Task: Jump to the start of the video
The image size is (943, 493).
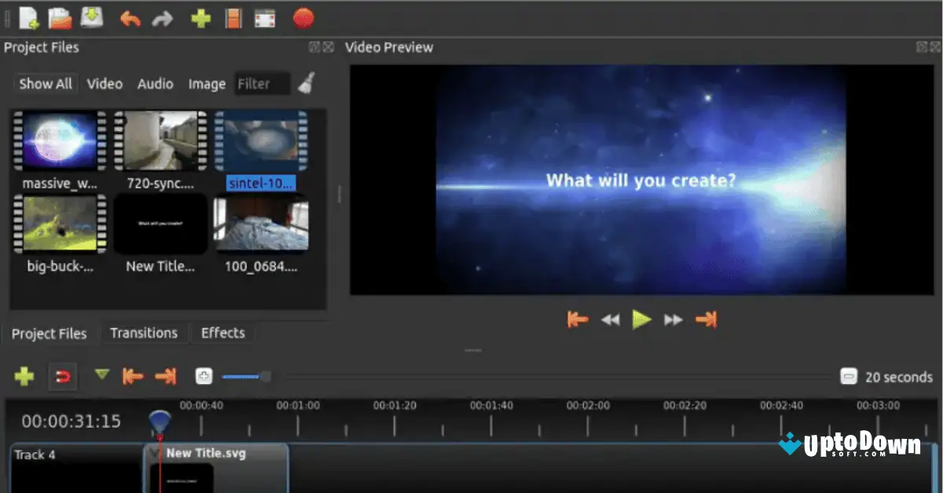Action: click(x=578, y=319)
